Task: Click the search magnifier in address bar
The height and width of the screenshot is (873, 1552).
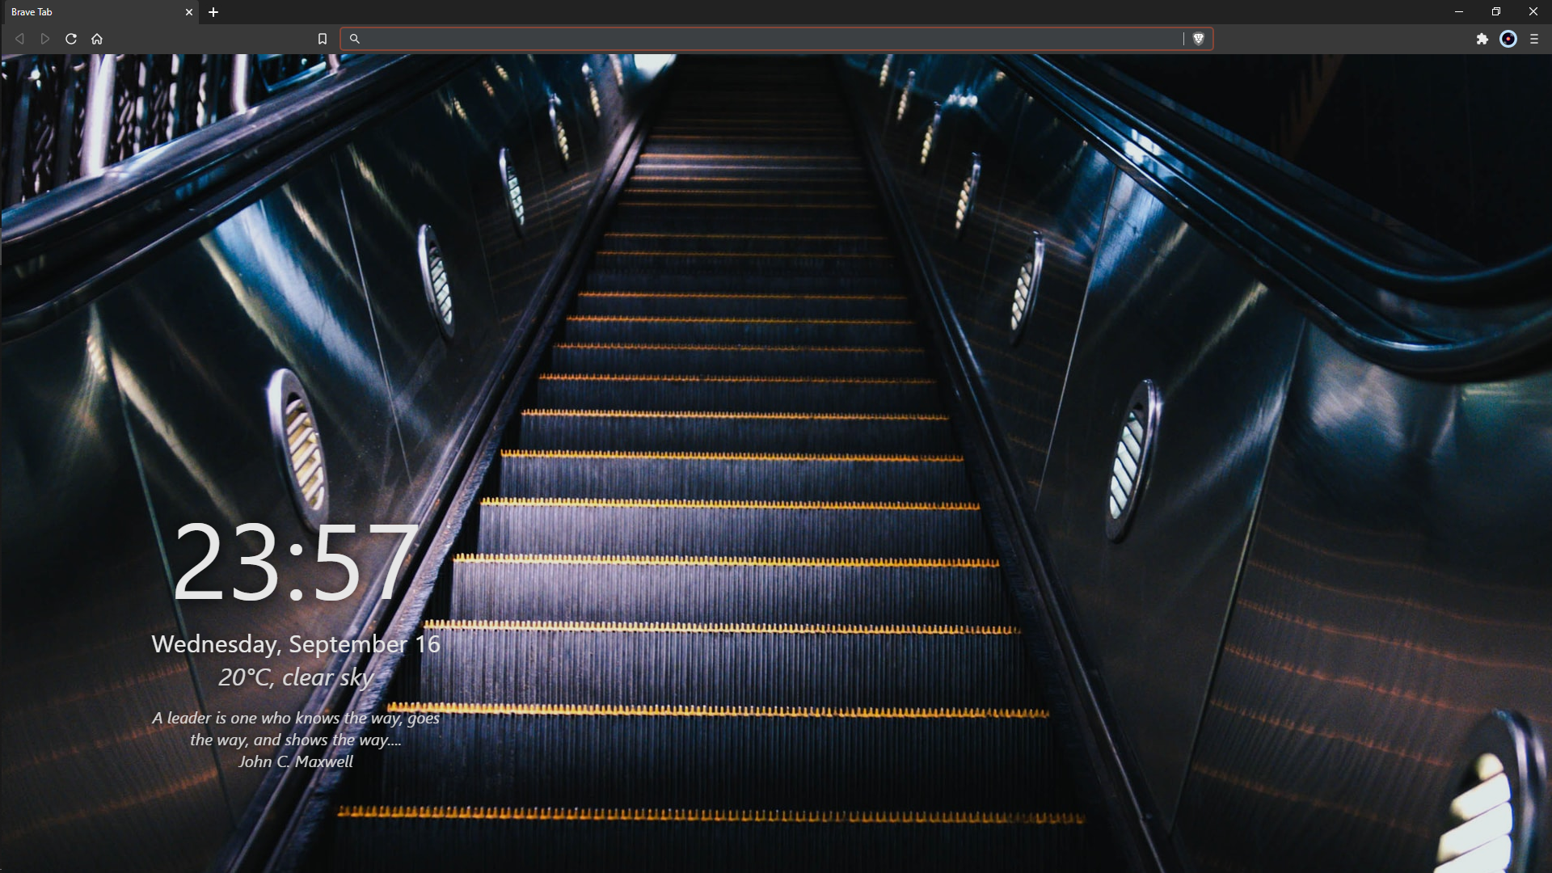Action: [x=354, y=39]
